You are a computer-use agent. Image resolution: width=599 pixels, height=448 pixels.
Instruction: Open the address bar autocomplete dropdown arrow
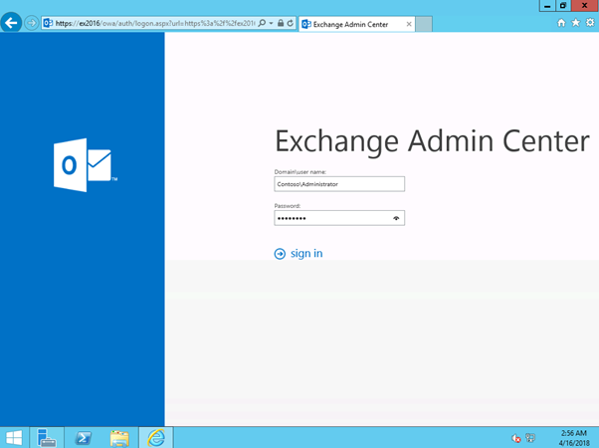(x=271, y=23)
